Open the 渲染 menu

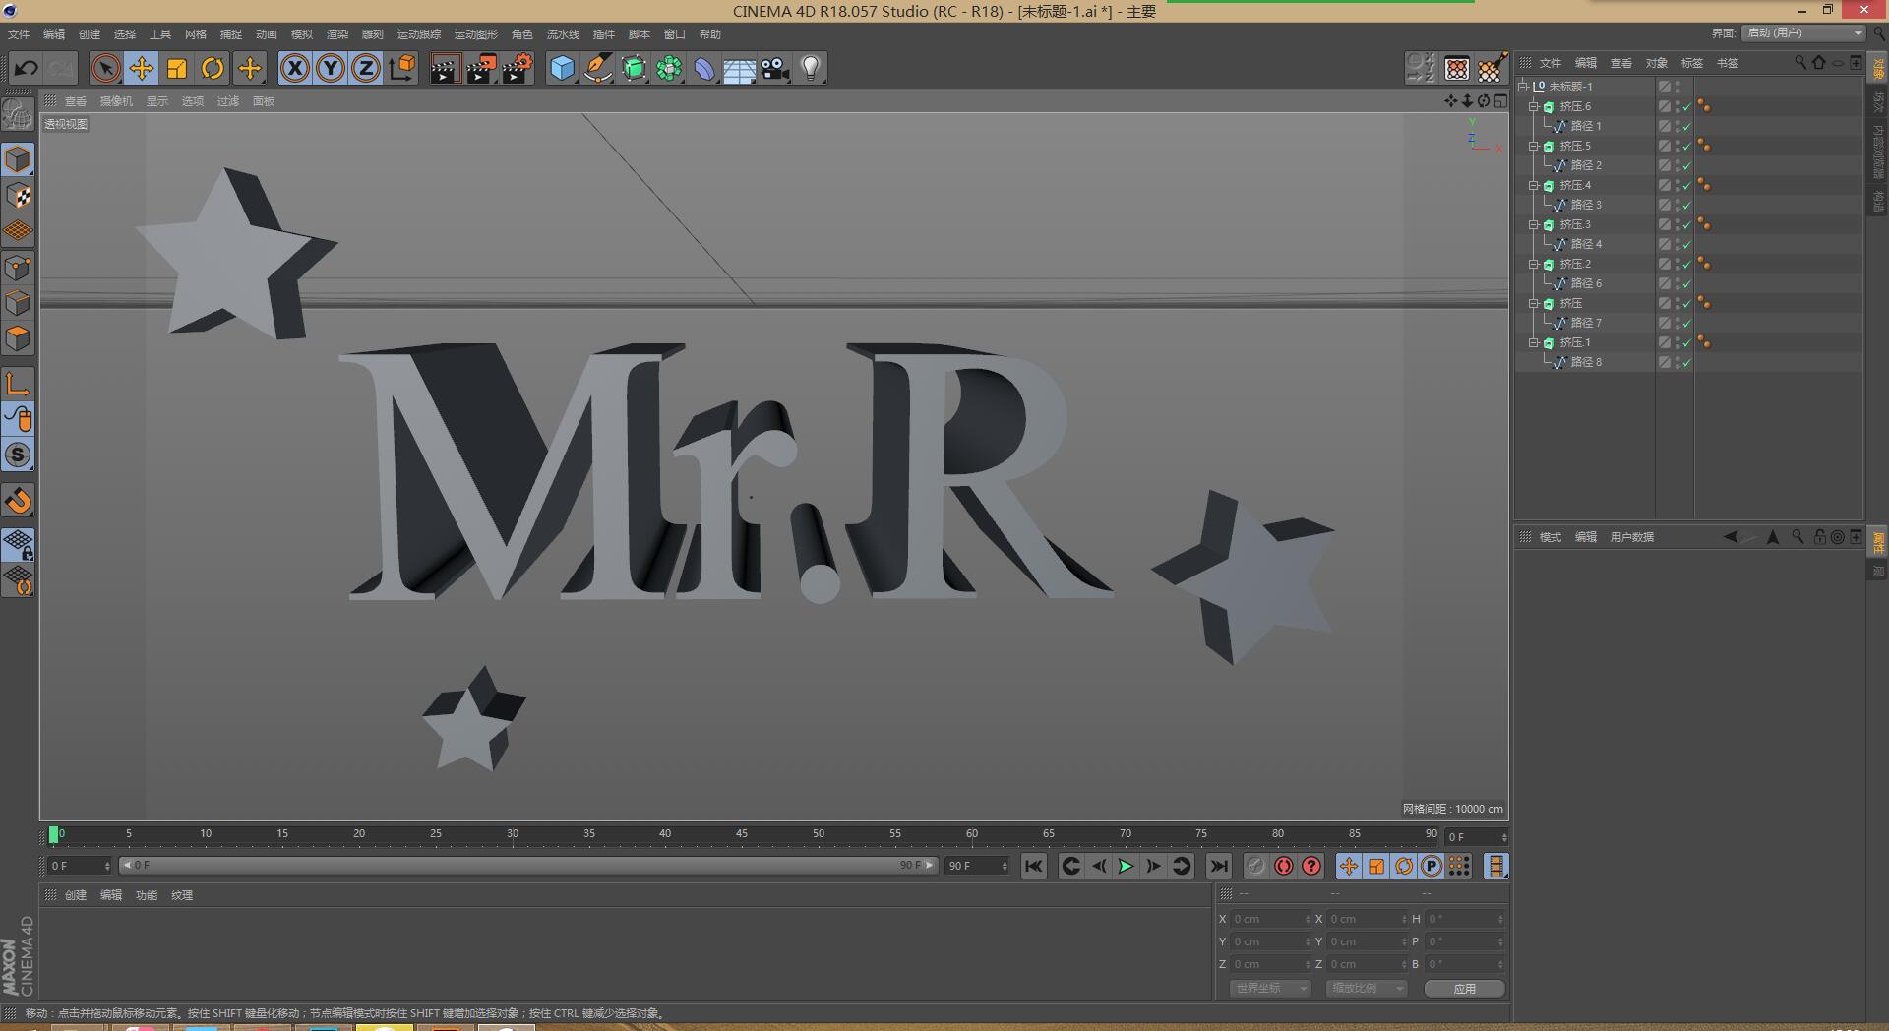337,34
